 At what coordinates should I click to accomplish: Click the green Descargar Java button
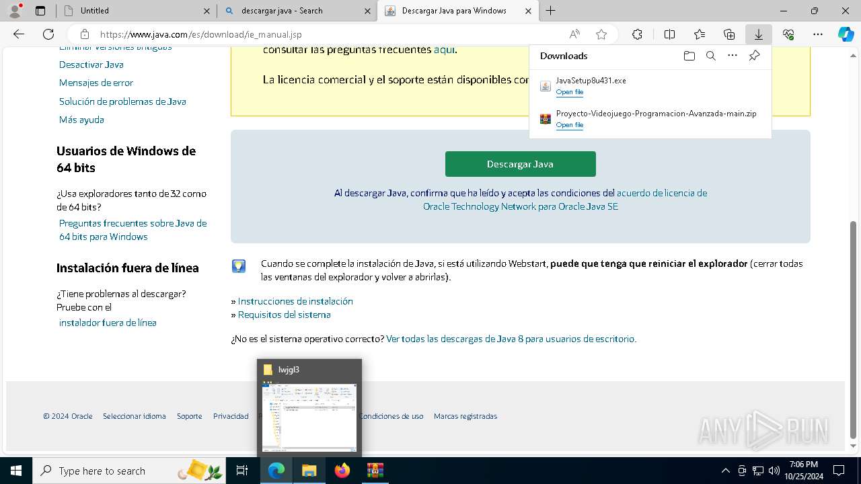pos(520,164)
